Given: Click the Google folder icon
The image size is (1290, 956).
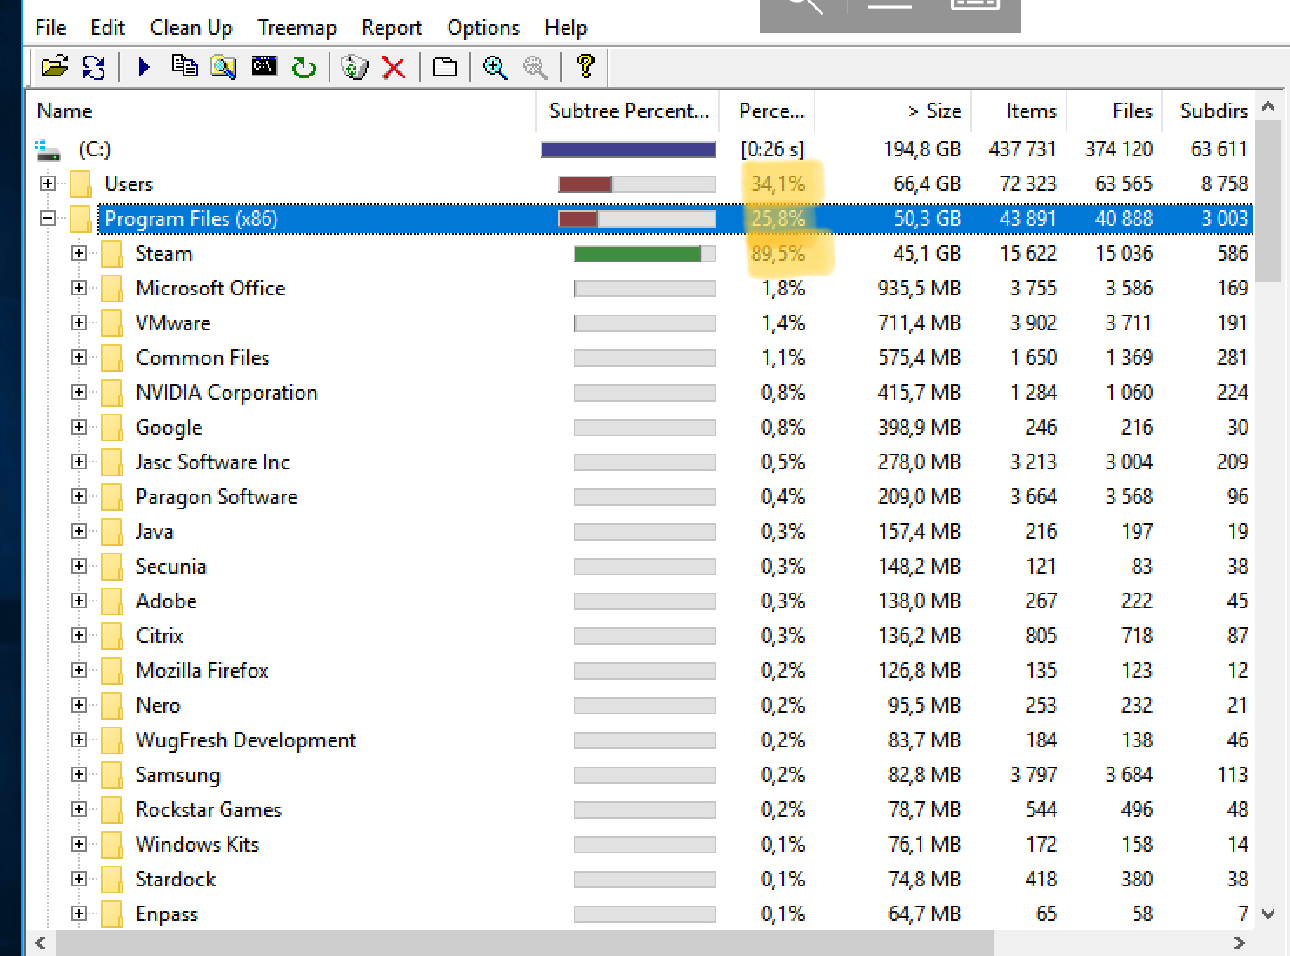Looking at the screenshot, I should 111,428.
